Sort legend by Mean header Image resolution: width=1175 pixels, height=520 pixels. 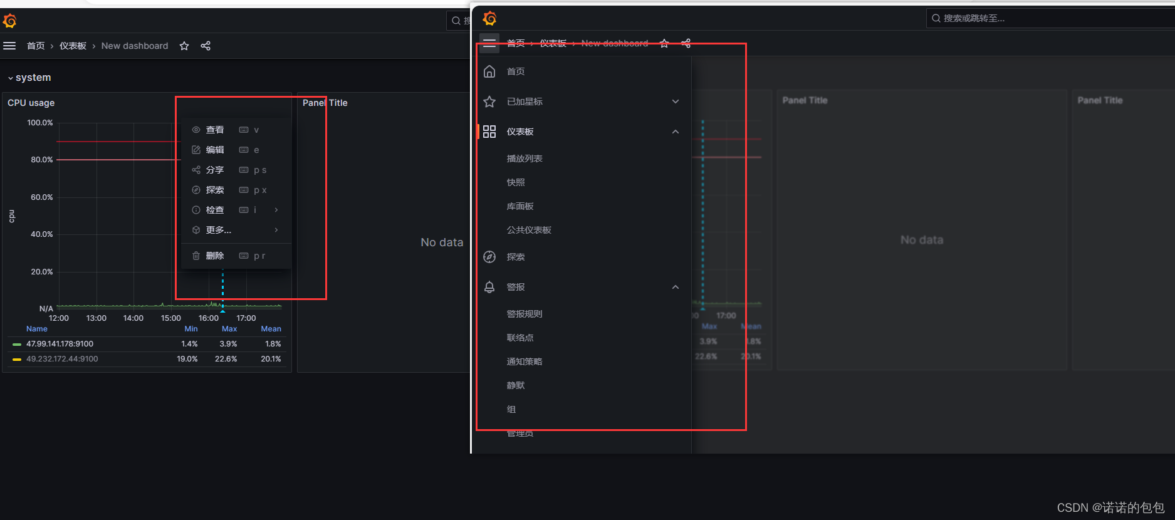271,329
